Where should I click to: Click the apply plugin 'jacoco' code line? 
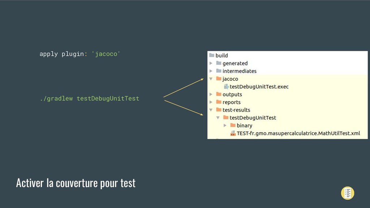click(80, 54)
